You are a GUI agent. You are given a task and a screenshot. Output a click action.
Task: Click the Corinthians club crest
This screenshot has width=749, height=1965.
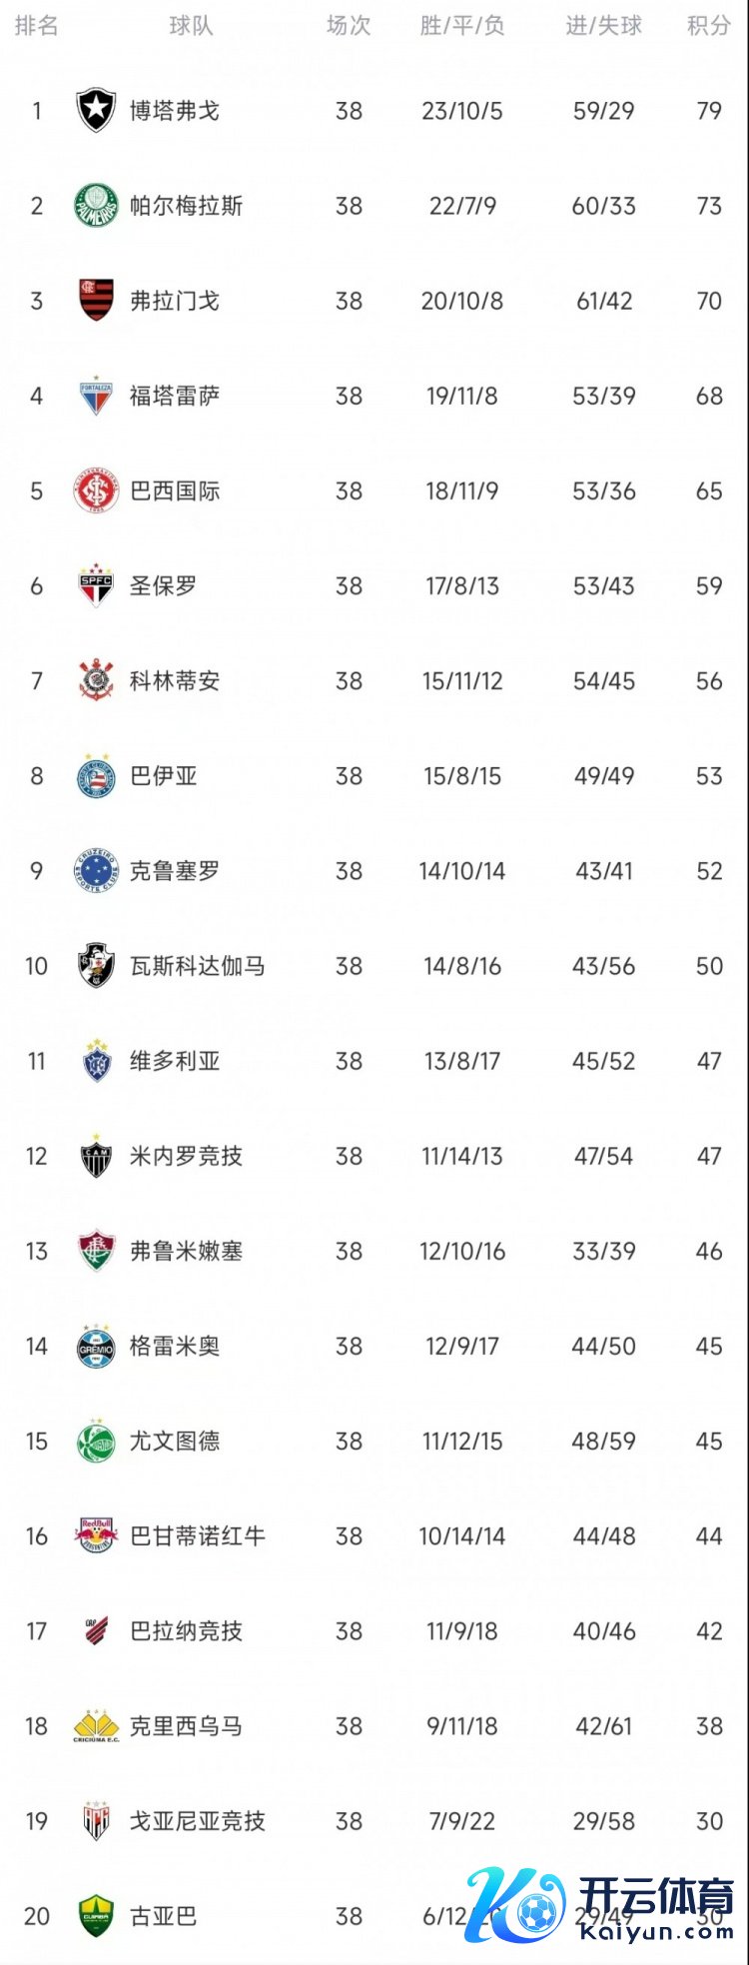96,681
